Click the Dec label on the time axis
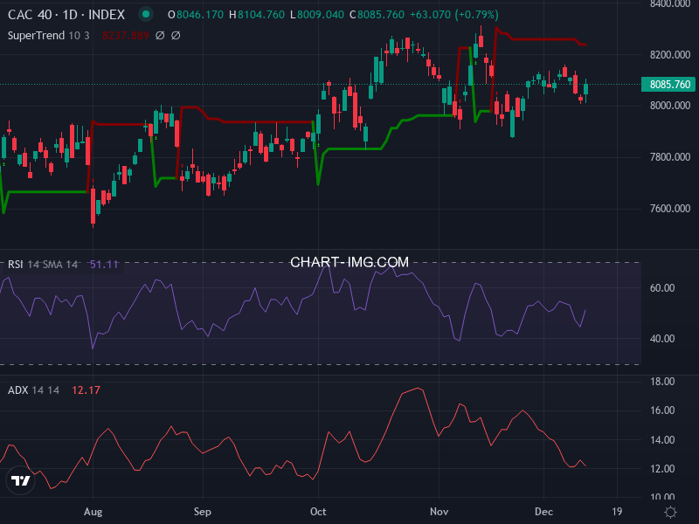699x524 pixels. click(543, 512)
